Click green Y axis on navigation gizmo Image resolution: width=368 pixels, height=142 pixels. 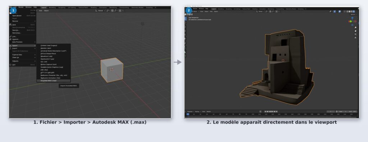(351, 21)
